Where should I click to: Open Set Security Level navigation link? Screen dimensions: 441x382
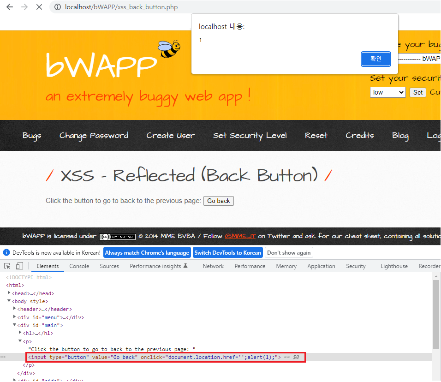(x=250, y=136)
